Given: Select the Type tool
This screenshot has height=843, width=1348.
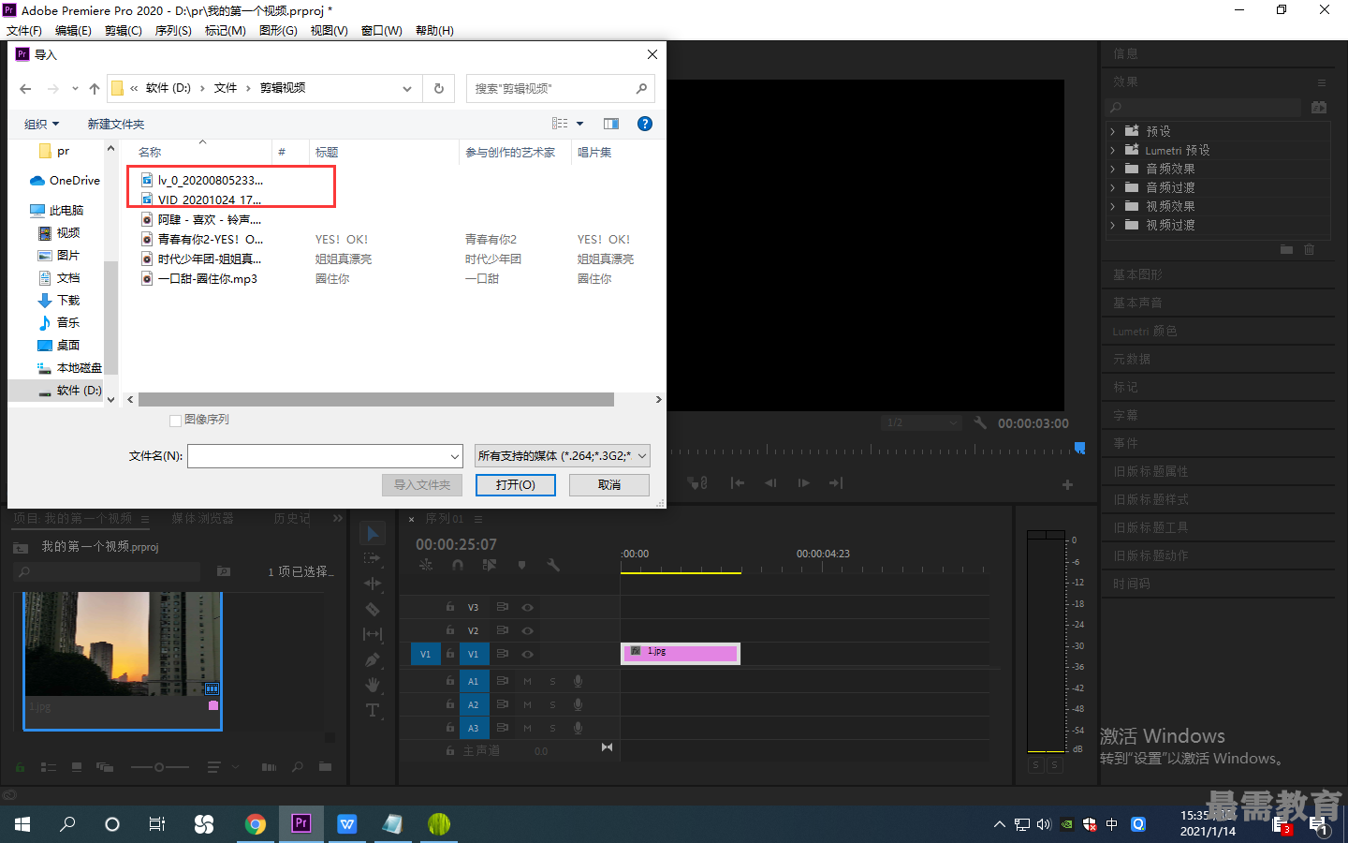Looking at the screenshot, I should [373, 710].
